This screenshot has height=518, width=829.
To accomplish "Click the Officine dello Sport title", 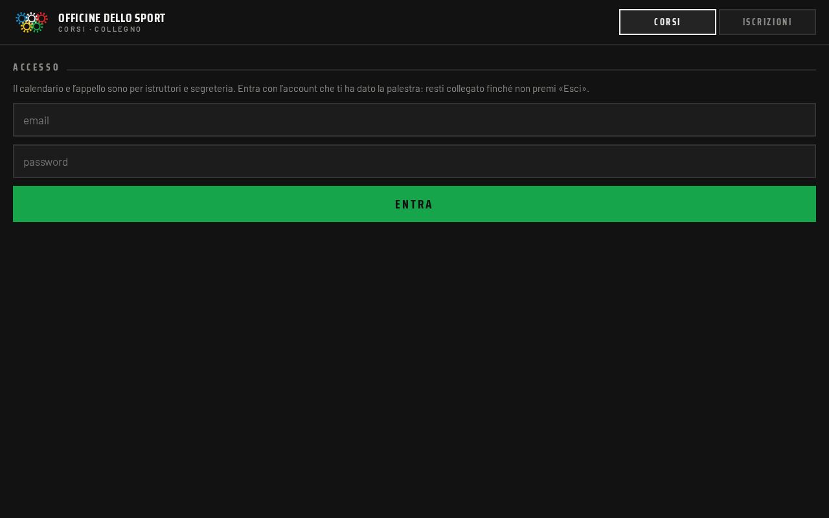I will click(112, 18).
